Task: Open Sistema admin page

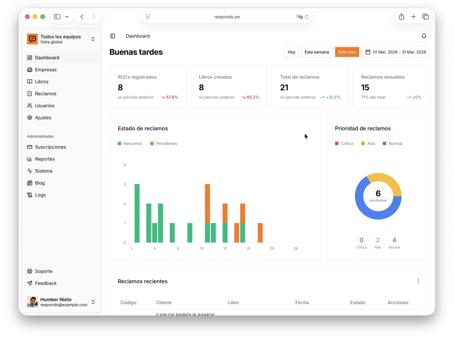Action: click(61, 171)
